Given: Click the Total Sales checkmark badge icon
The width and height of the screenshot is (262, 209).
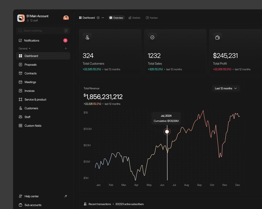Looking at the screenshot, I should pyautogui.click(x=152, y=37).
